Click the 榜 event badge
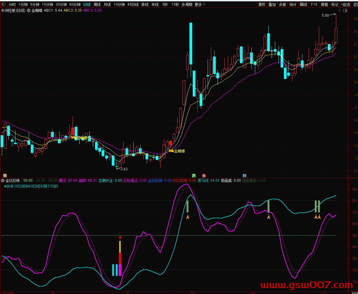This screenshot has height=294, width=358. pyautogui.click(x=5, y=175)
